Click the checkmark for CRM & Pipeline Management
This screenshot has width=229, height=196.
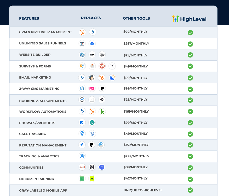point(190,33)
